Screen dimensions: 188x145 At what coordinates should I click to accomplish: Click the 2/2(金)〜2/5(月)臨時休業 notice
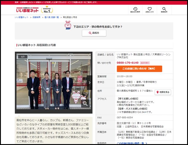pyautogui.click(x=130, y=85)
